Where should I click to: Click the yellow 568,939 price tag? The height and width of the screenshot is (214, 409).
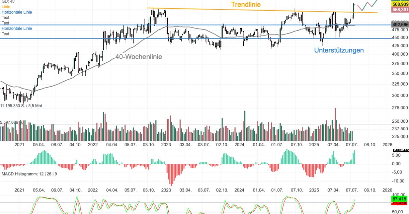(x=400, y=4)
